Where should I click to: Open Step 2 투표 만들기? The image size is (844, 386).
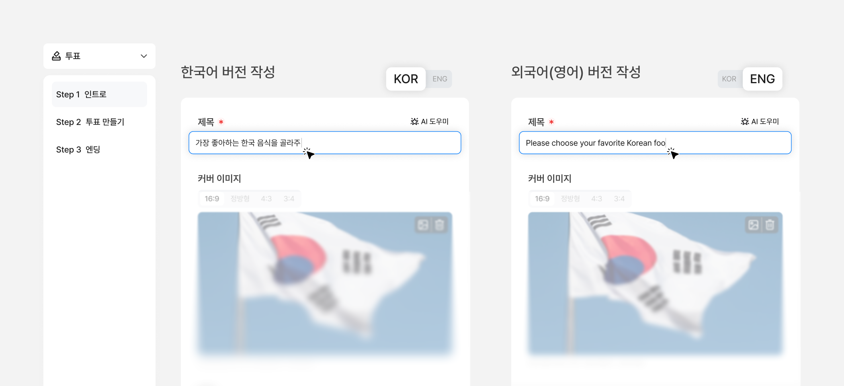coord(99,122)
